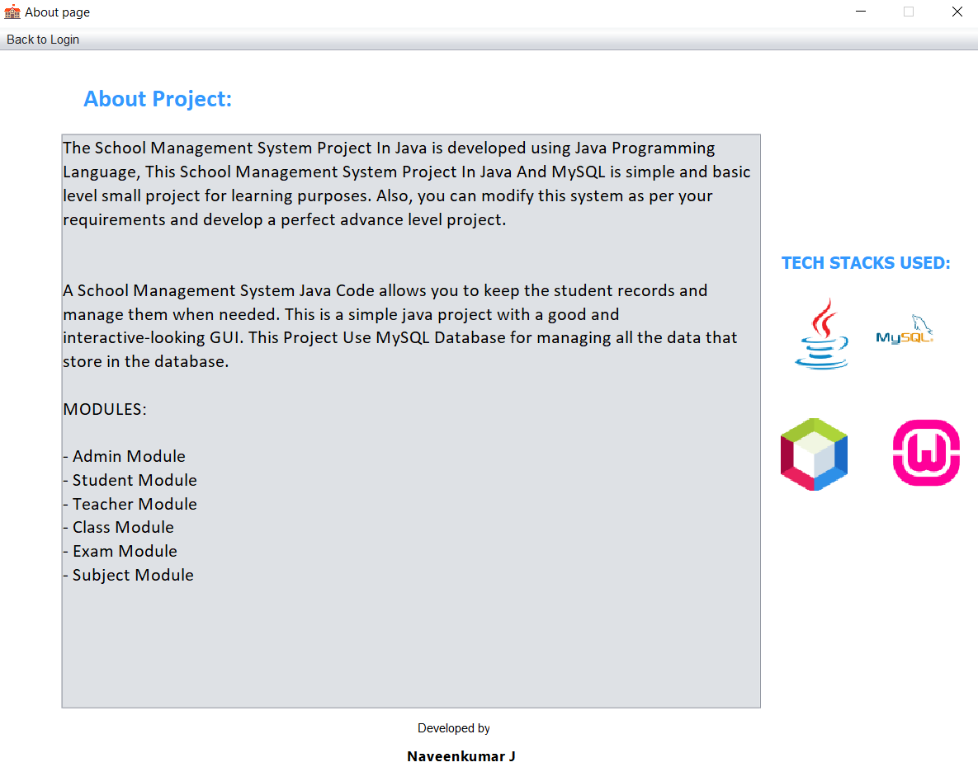Open the Back to Login menu
The height and width of the screenshot is (767, 978).
pyautogui.click(x=43, y=40)
